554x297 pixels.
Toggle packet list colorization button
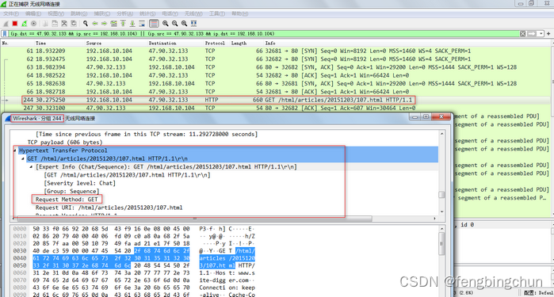point(154,24)
